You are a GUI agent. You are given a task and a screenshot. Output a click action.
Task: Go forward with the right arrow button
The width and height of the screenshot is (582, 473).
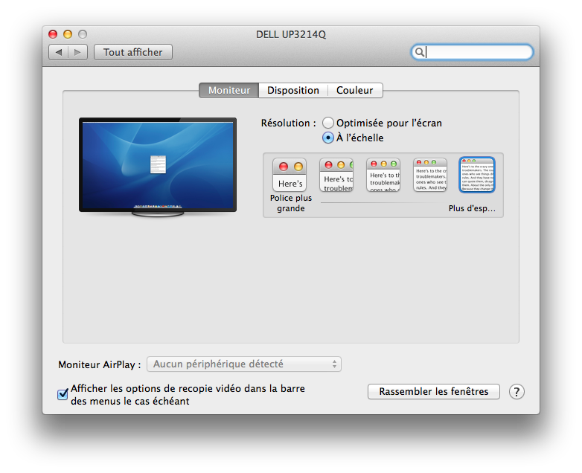click(77, 52)
